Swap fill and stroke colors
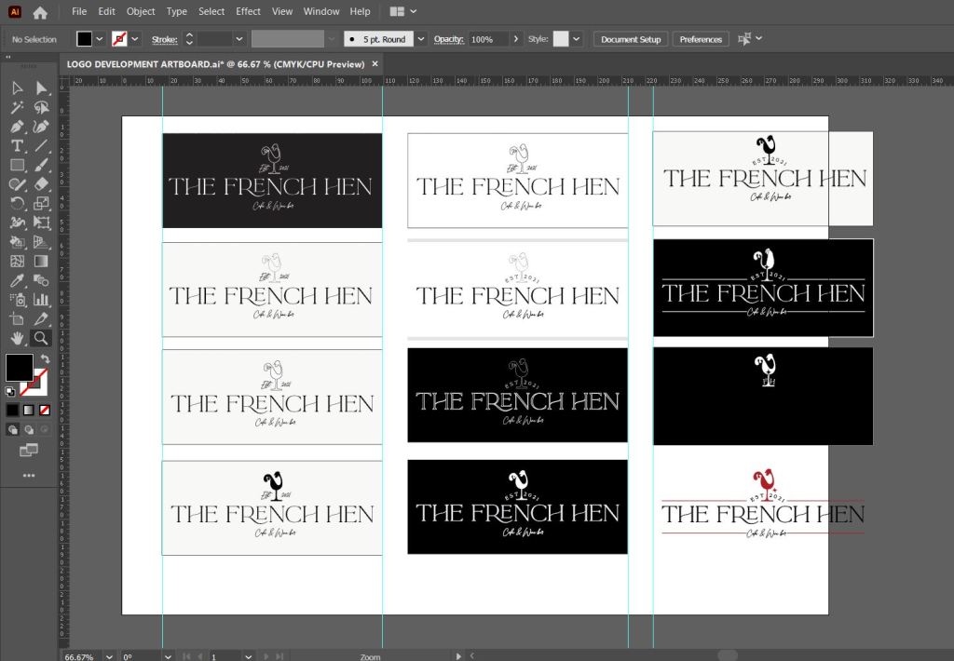The image size is (954, 661). 45,358
